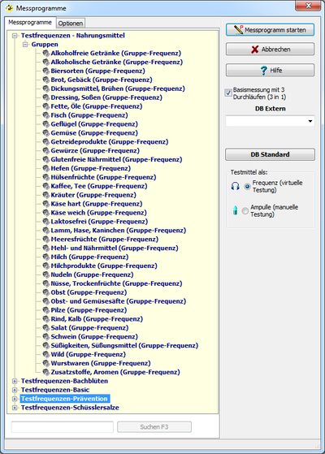Viewport: 325px width, 454px height.
Task: Click the icon beside Meeresfrüchte
Action: (45, 240)
